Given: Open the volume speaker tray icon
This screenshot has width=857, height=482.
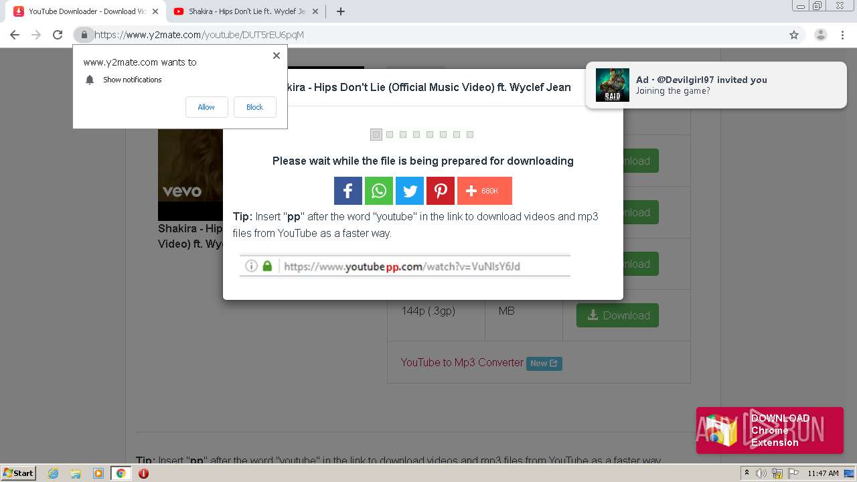Looking at the screenshot, I should (762, 473).
